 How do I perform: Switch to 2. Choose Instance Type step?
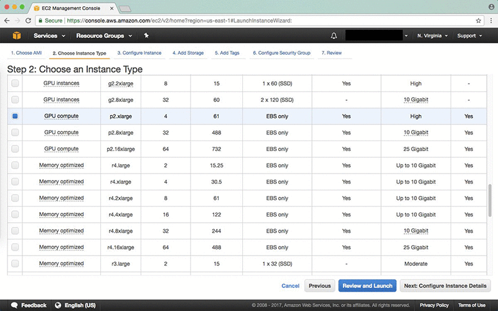pyautogui.click(x=80, y=53)
